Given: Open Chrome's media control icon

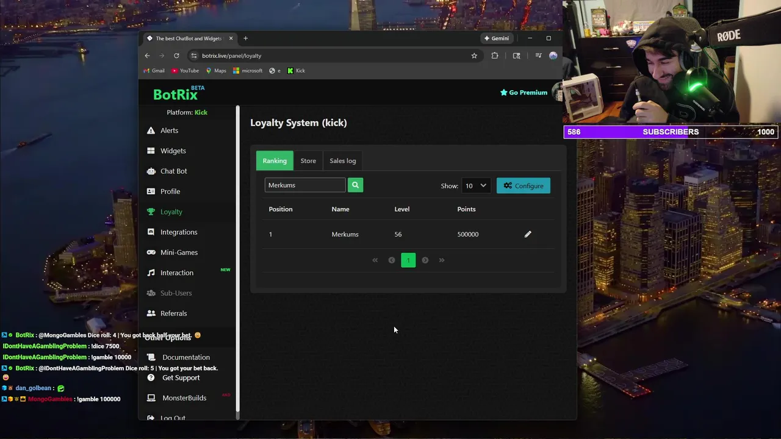Looking at the screenshot, I should [538, 55].
